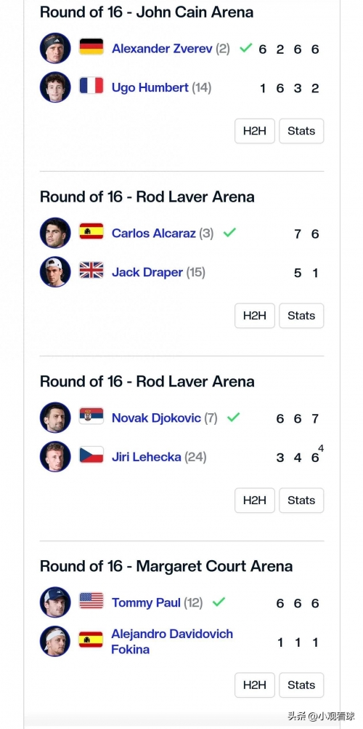Screen dimensions: 363x729
Task: Click Jack Draper's player photo
Action: tap(55, 271)
